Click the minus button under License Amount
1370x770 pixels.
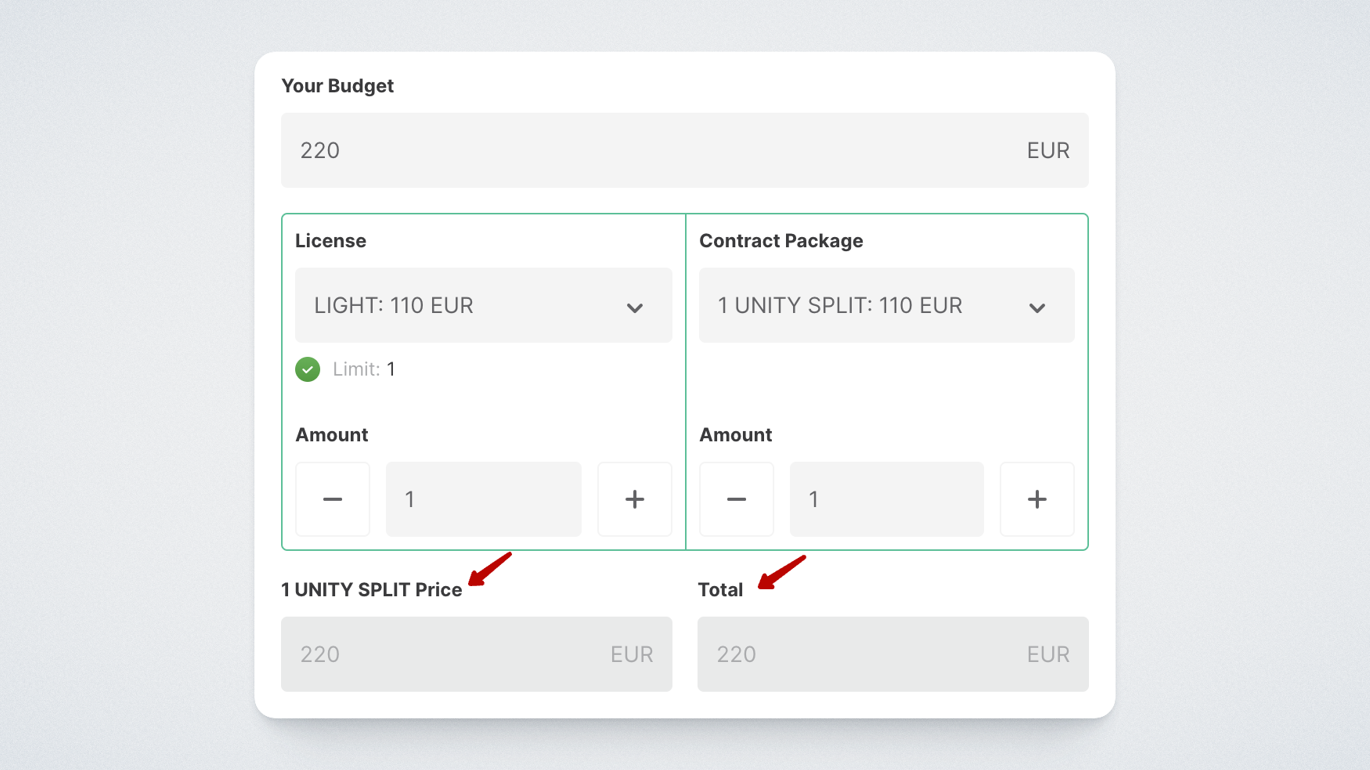coord(333,499)
